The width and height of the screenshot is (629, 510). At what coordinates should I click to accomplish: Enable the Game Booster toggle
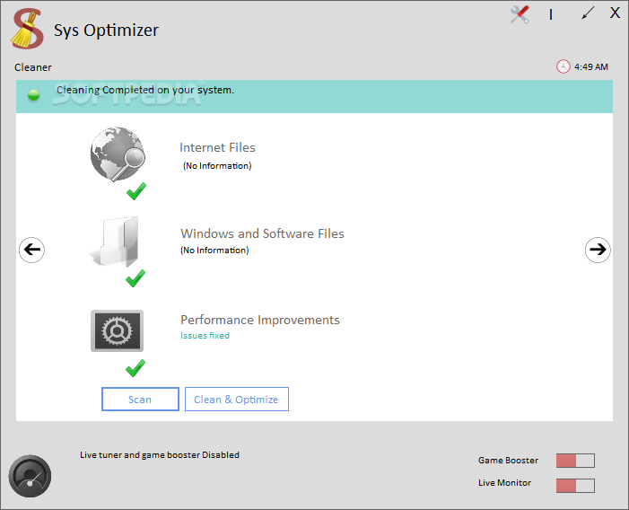click(575, 461)
